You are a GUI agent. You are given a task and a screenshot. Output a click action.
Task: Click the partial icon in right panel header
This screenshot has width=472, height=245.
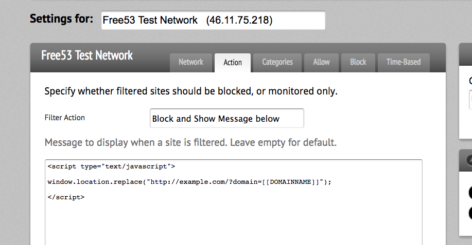[x=469, y=160]
